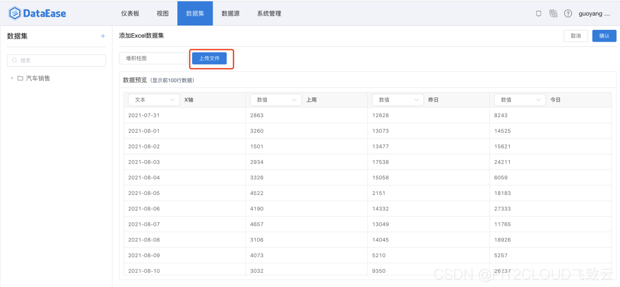620x287 pixels.
Task: Open the field type dropdown for X轴
Action: [154, 99]
